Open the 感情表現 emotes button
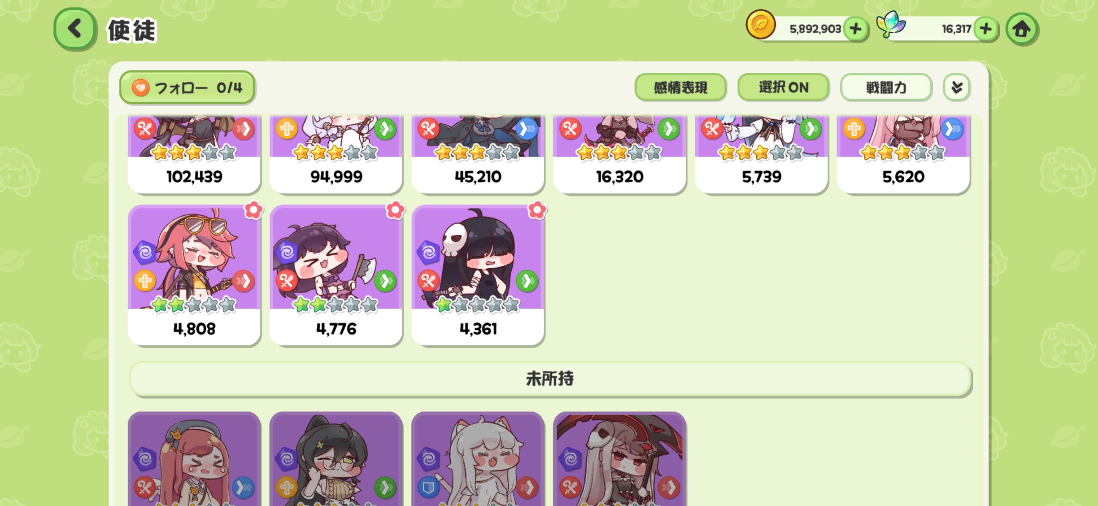This screenshot has width=1098, height=506. pyautogui.click(x=680, y=87)
